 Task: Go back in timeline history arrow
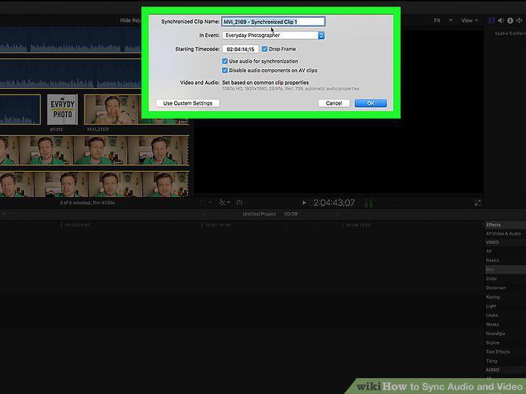tap(204, 214)
